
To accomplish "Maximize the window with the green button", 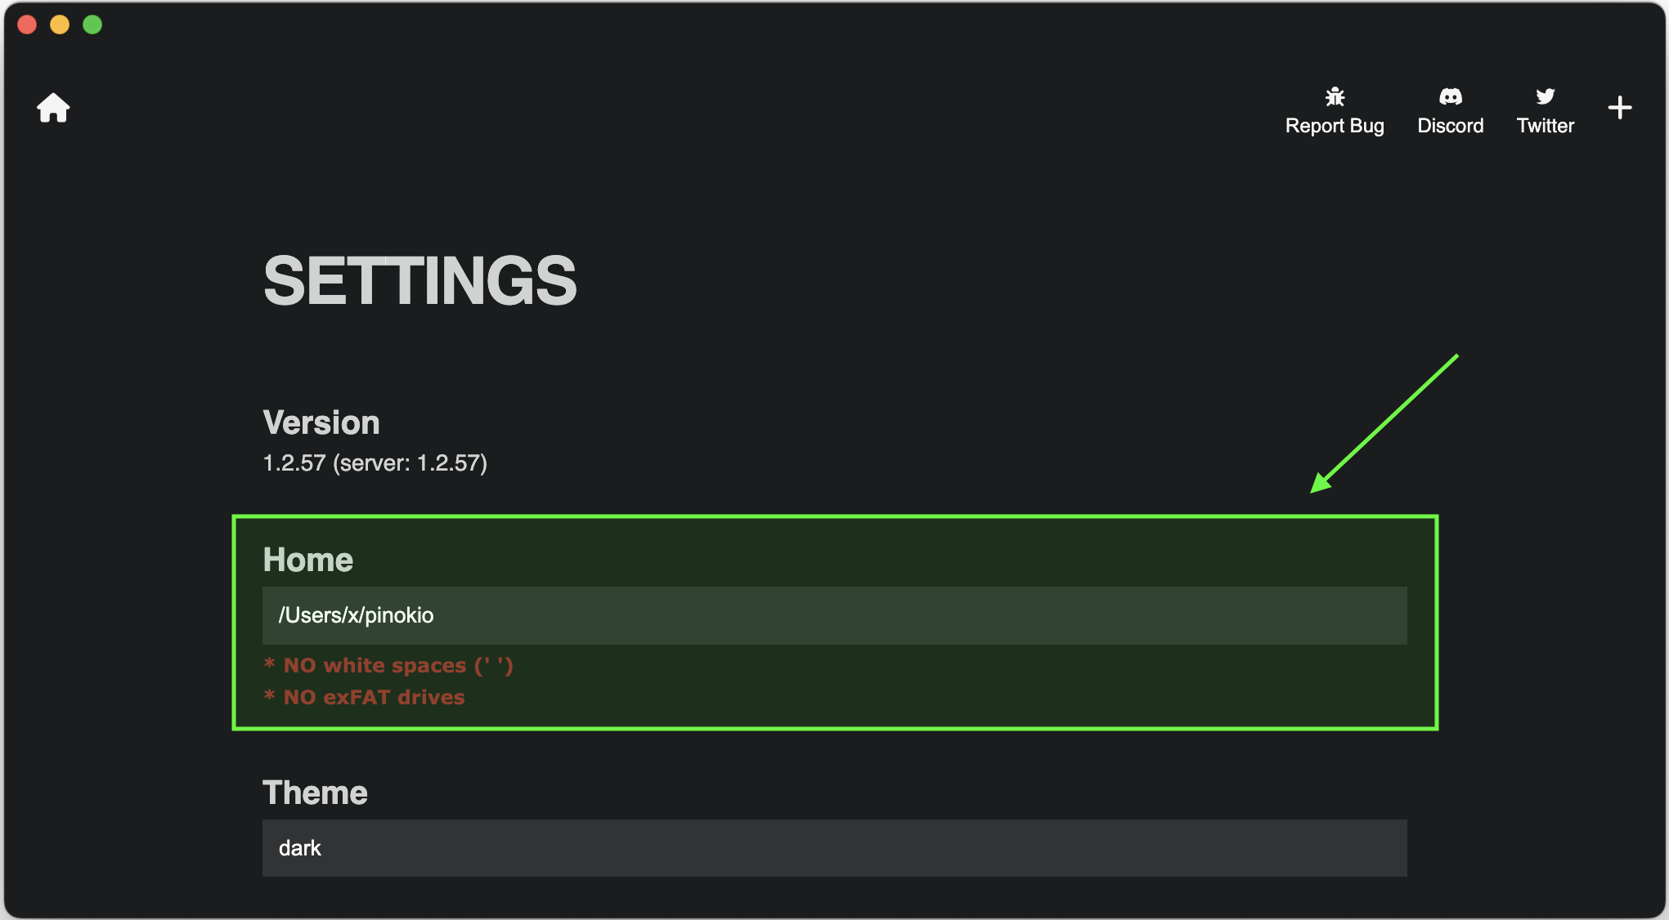I will (x=92, y=25).
